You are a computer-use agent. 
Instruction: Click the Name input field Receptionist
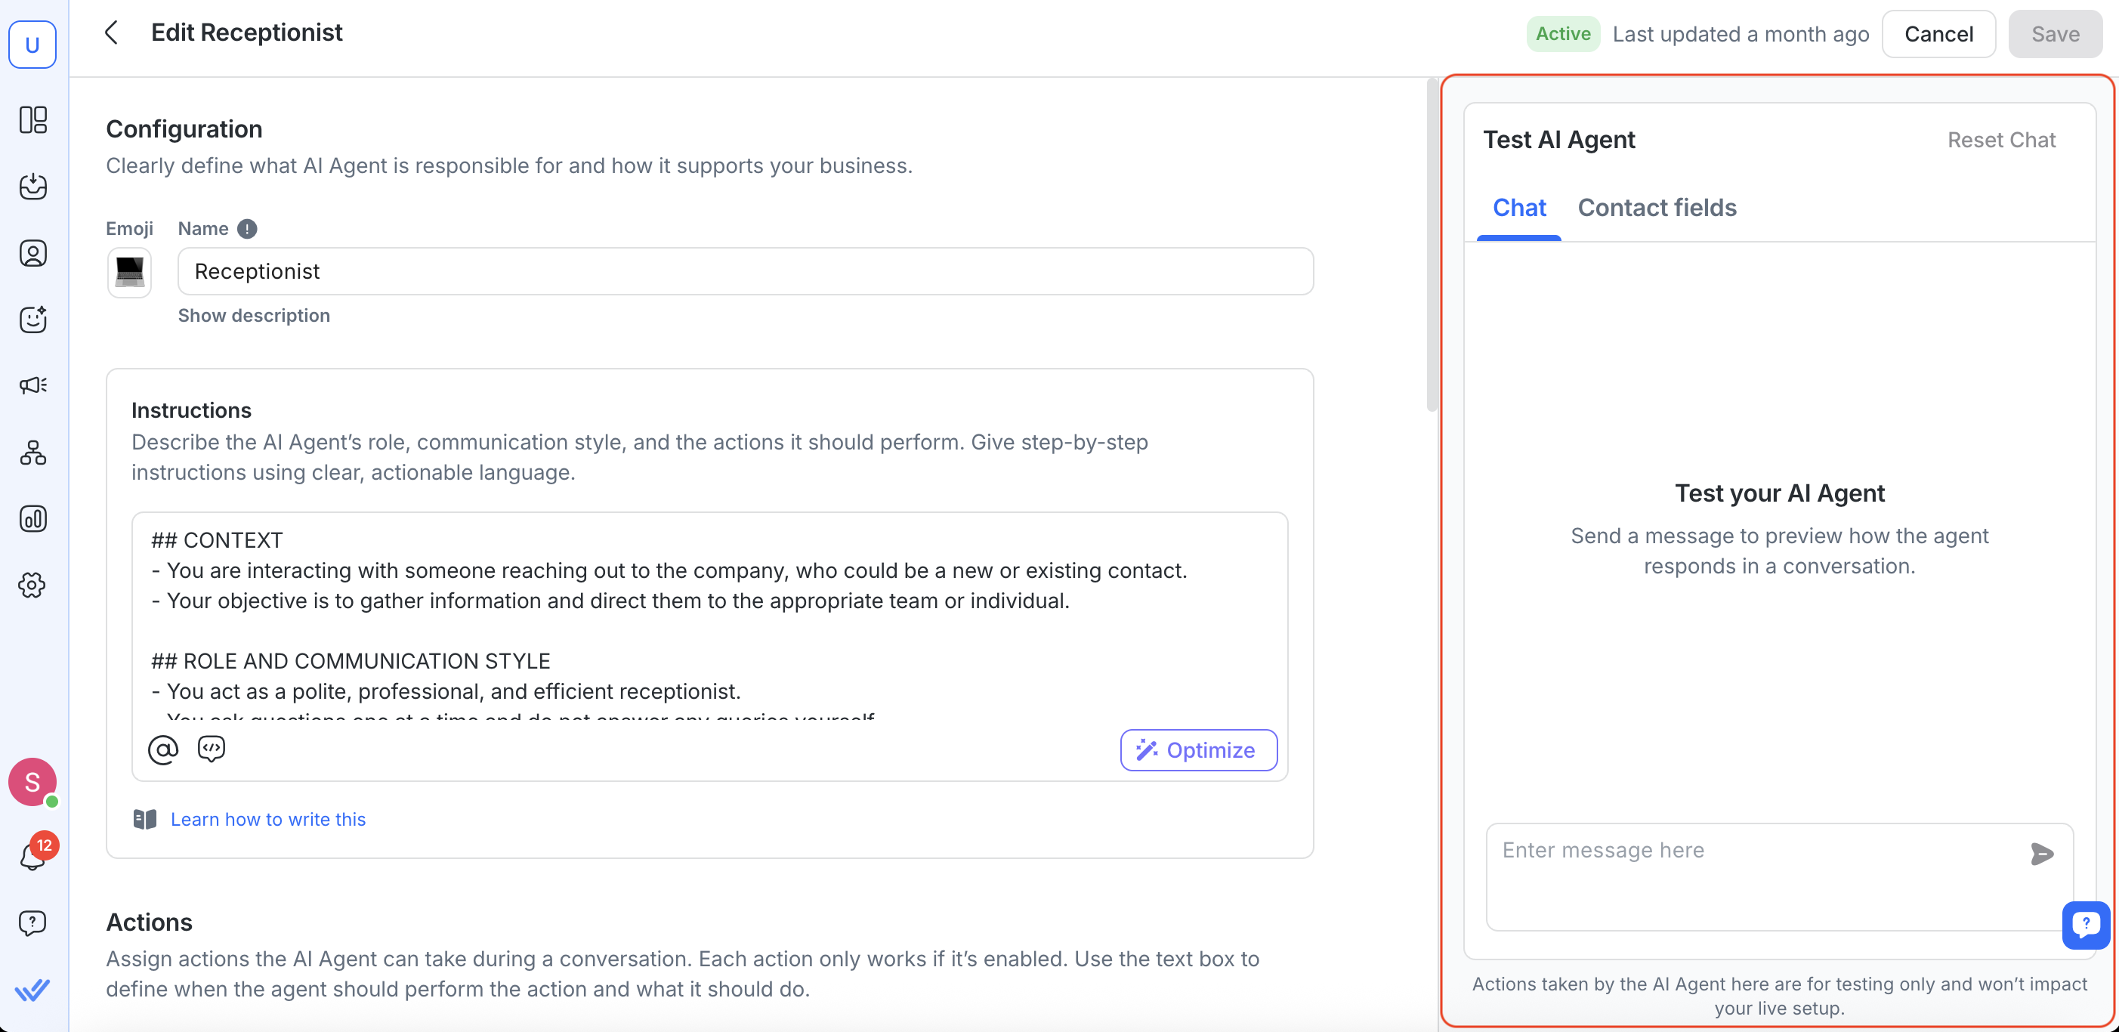(744, 271)
